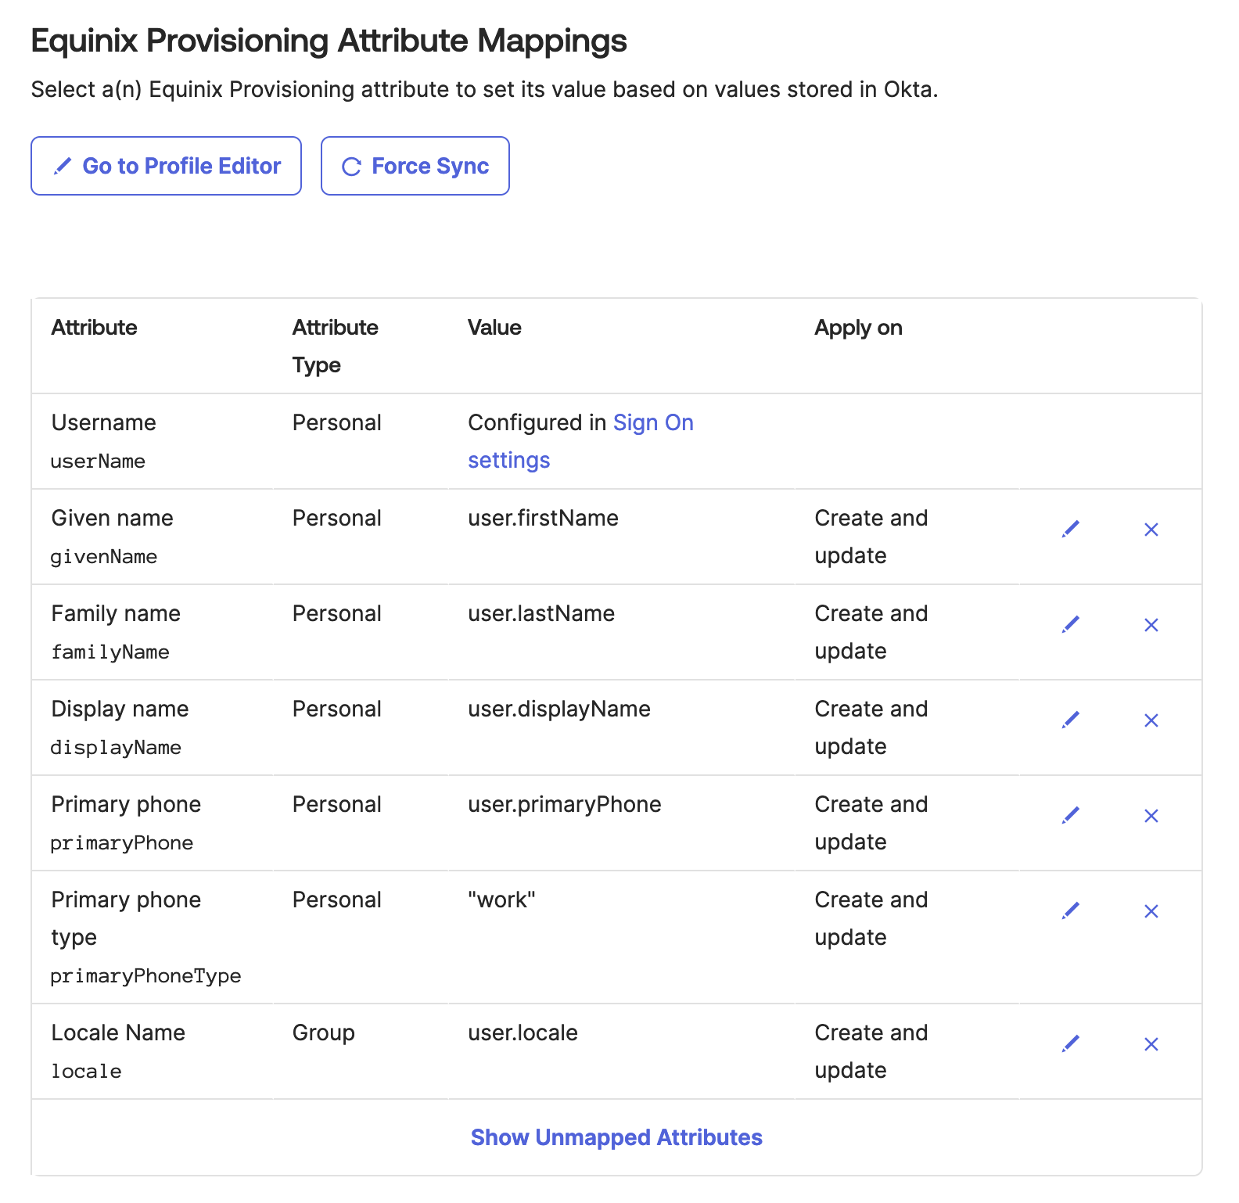The image size is (1239, 1203).
Task: Click the Equinix Provisioning Attribute Mappings heading
Action: (x=329, y=41)
